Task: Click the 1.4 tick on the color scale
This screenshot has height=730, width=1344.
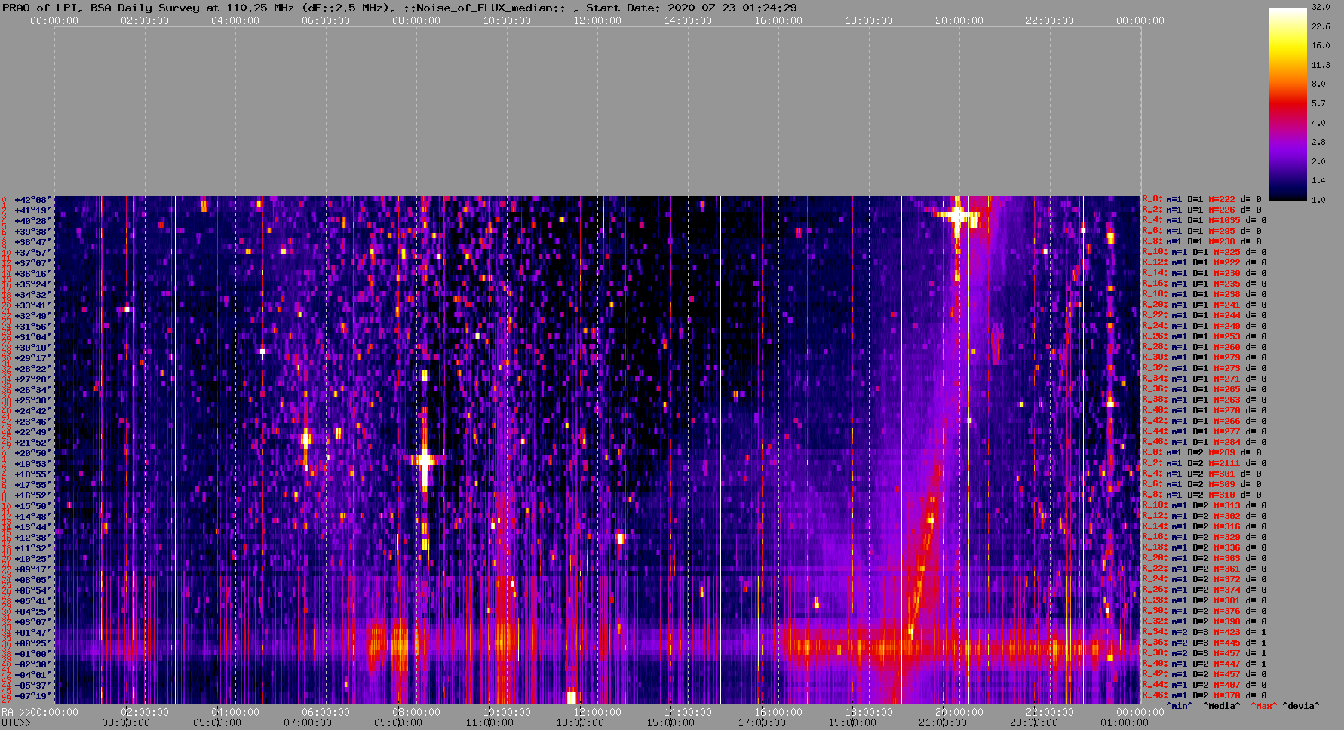Action: [1318, 181]
